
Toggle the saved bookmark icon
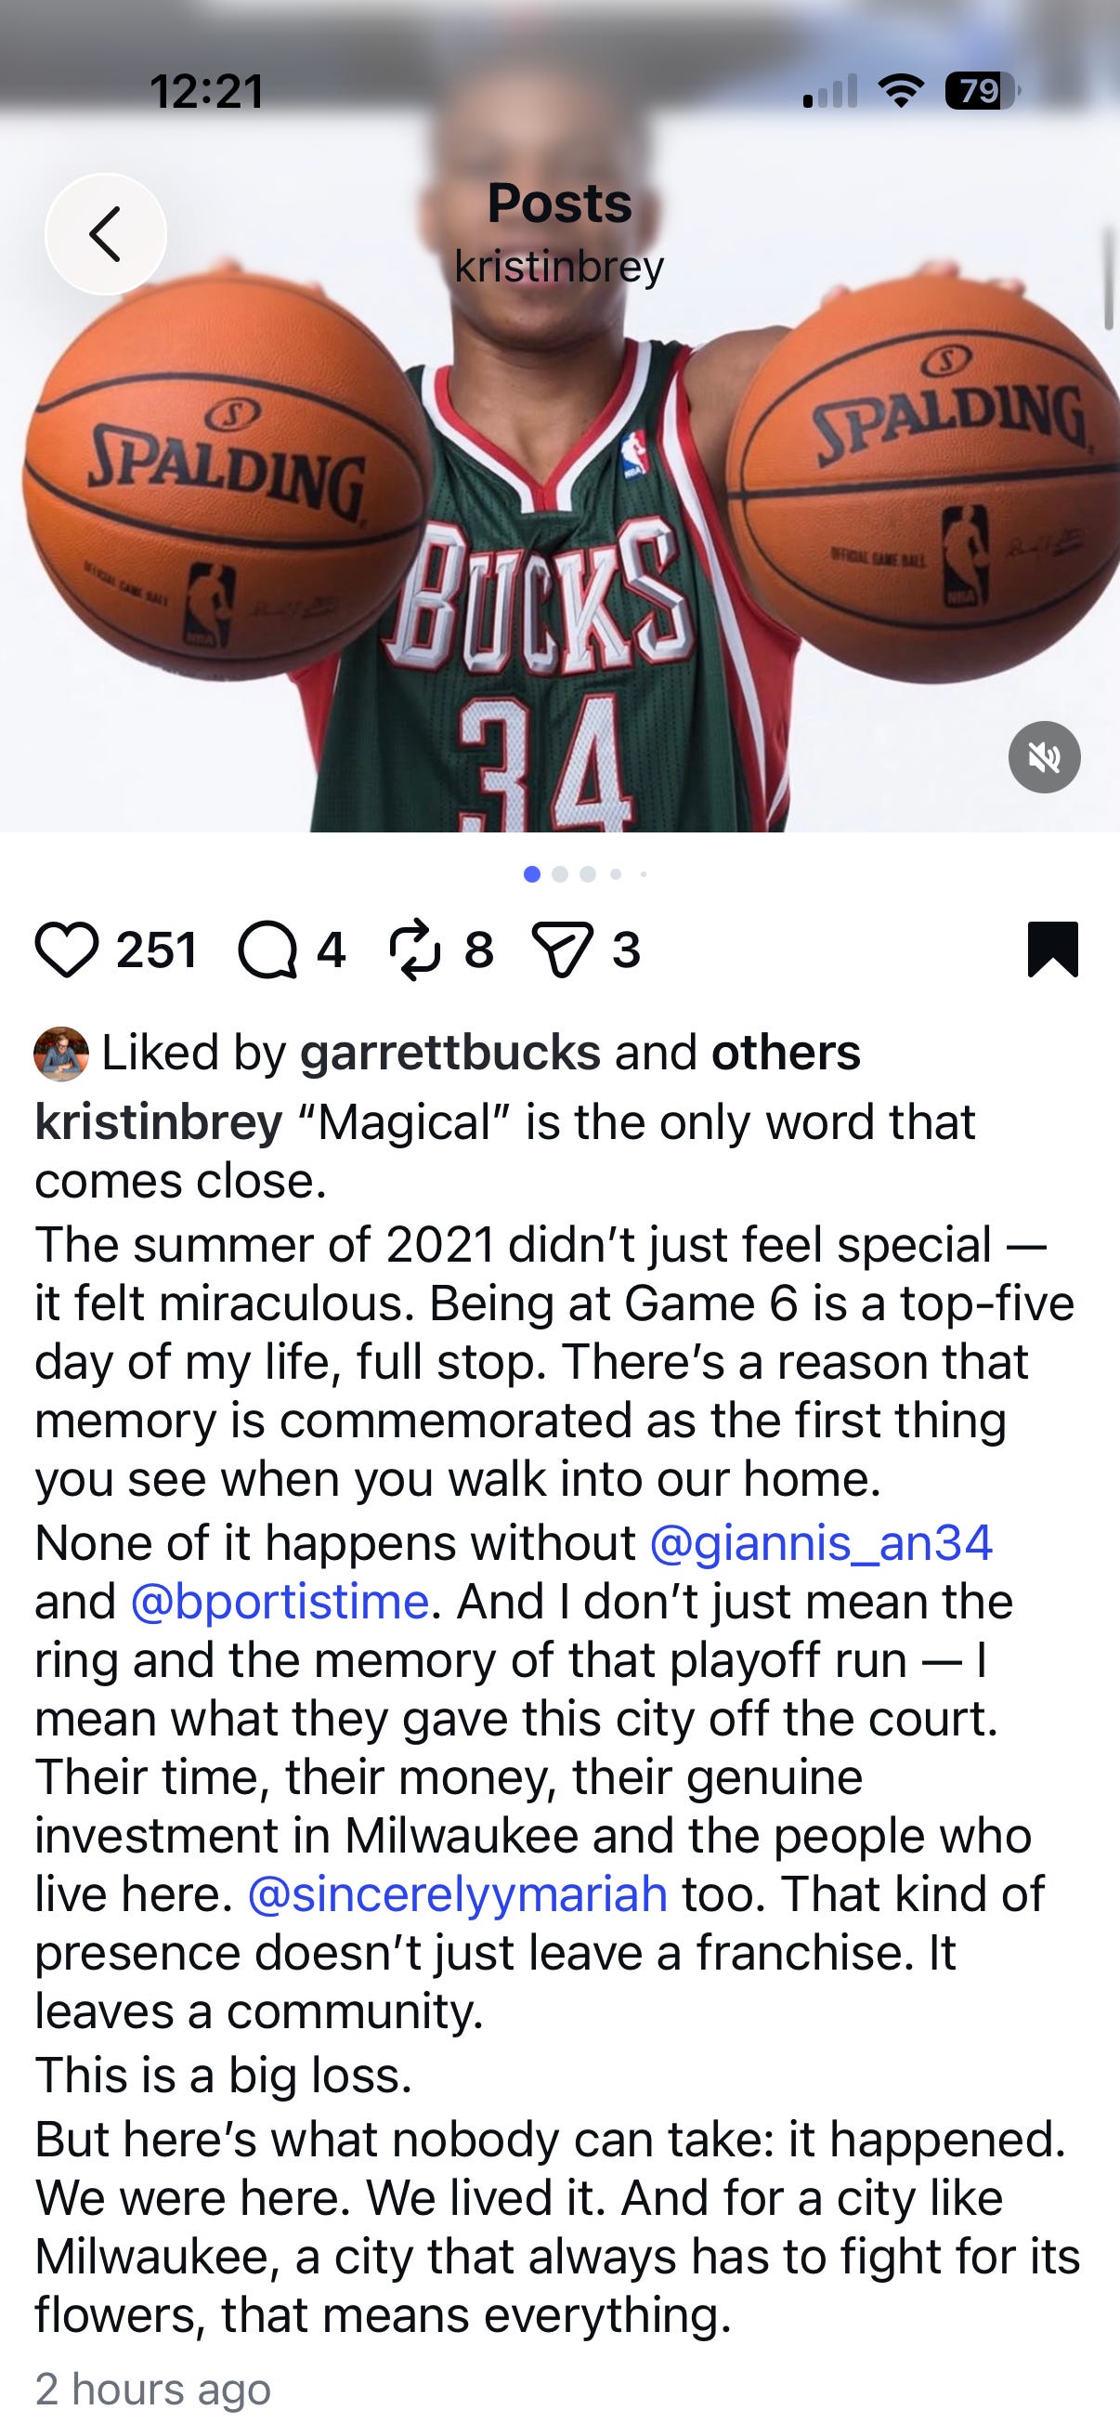point(1053,949)
